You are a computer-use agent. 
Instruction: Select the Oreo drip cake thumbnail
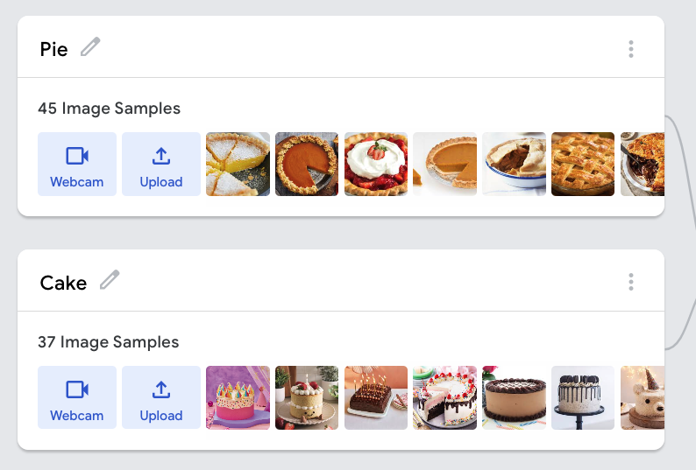point(583,397)
